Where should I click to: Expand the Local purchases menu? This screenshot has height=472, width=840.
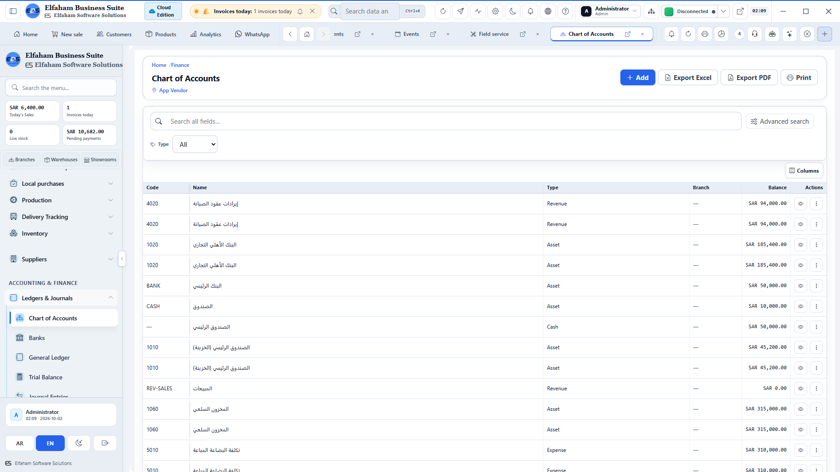tap(61, 184)
